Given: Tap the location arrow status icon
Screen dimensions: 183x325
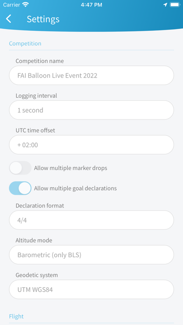Looking at the screenshot, I should coord(165,5).
